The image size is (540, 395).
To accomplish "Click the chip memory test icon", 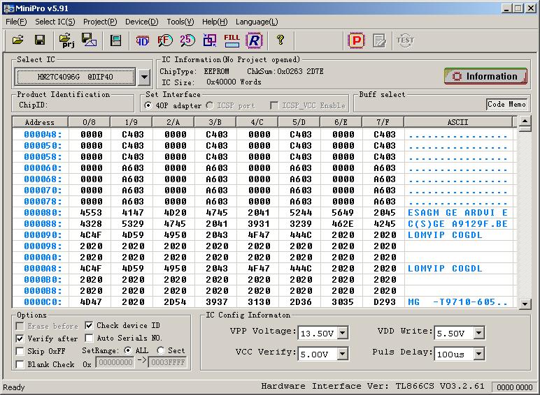I will point(115,40).
